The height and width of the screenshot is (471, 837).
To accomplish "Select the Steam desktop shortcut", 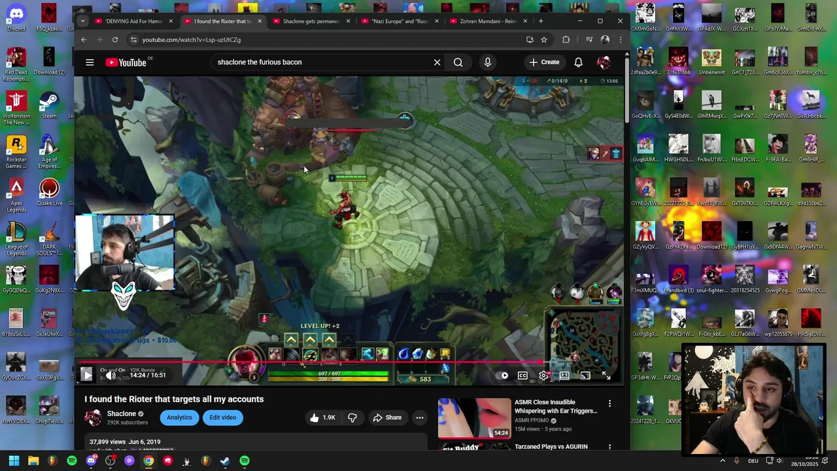I will click(x=49, y=105).
